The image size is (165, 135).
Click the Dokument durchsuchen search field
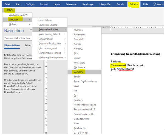point(22,38)
